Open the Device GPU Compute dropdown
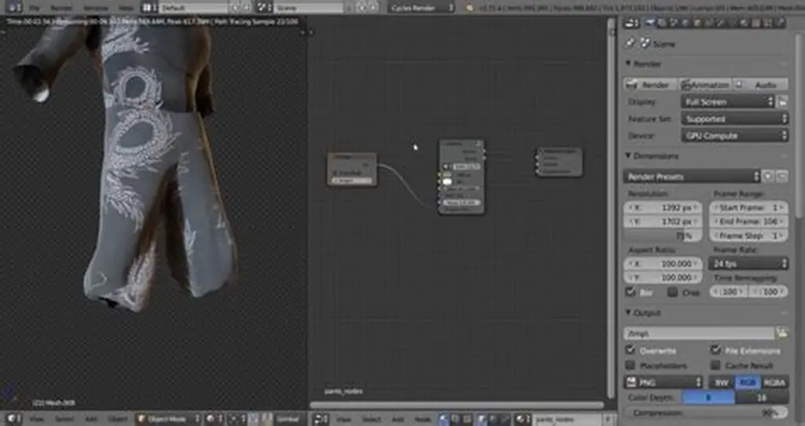 point(733,136)
